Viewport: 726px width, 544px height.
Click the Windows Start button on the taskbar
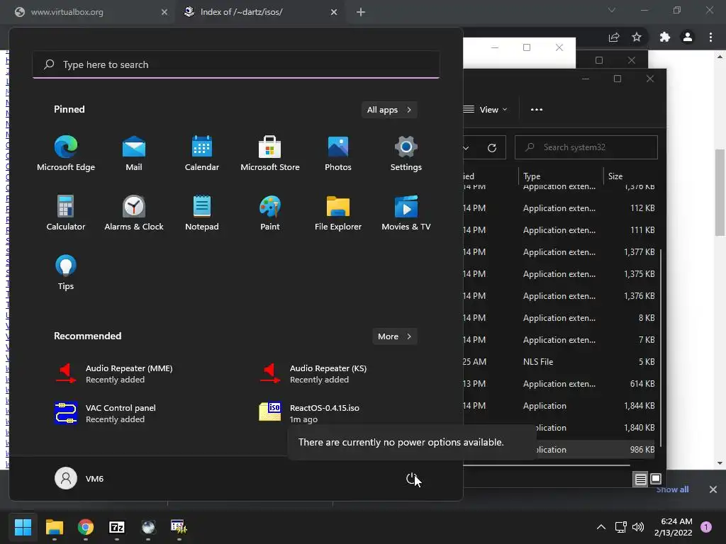(23, 527)
